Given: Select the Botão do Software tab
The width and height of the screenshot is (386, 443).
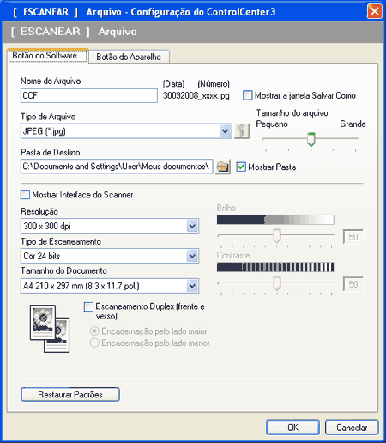Looking at the screenshot, I should [x=47, y=56].
